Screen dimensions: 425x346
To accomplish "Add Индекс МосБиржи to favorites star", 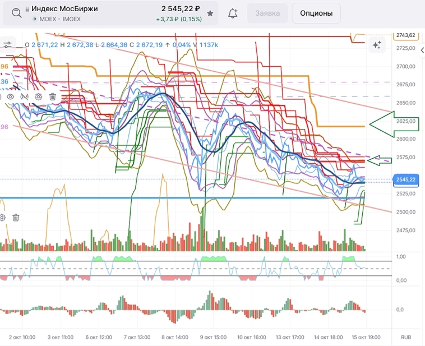I will pyautogui.click(x=210, y=13).
